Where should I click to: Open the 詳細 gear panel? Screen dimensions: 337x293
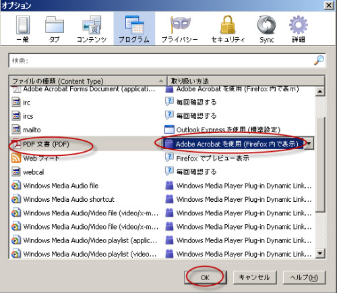coord(299,29)
